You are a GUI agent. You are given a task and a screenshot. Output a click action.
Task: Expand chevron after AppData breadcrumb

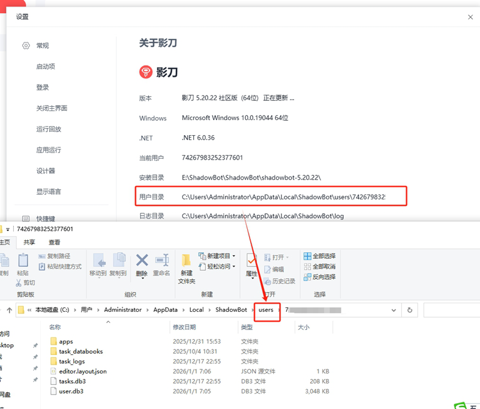(x=184, y=310)
